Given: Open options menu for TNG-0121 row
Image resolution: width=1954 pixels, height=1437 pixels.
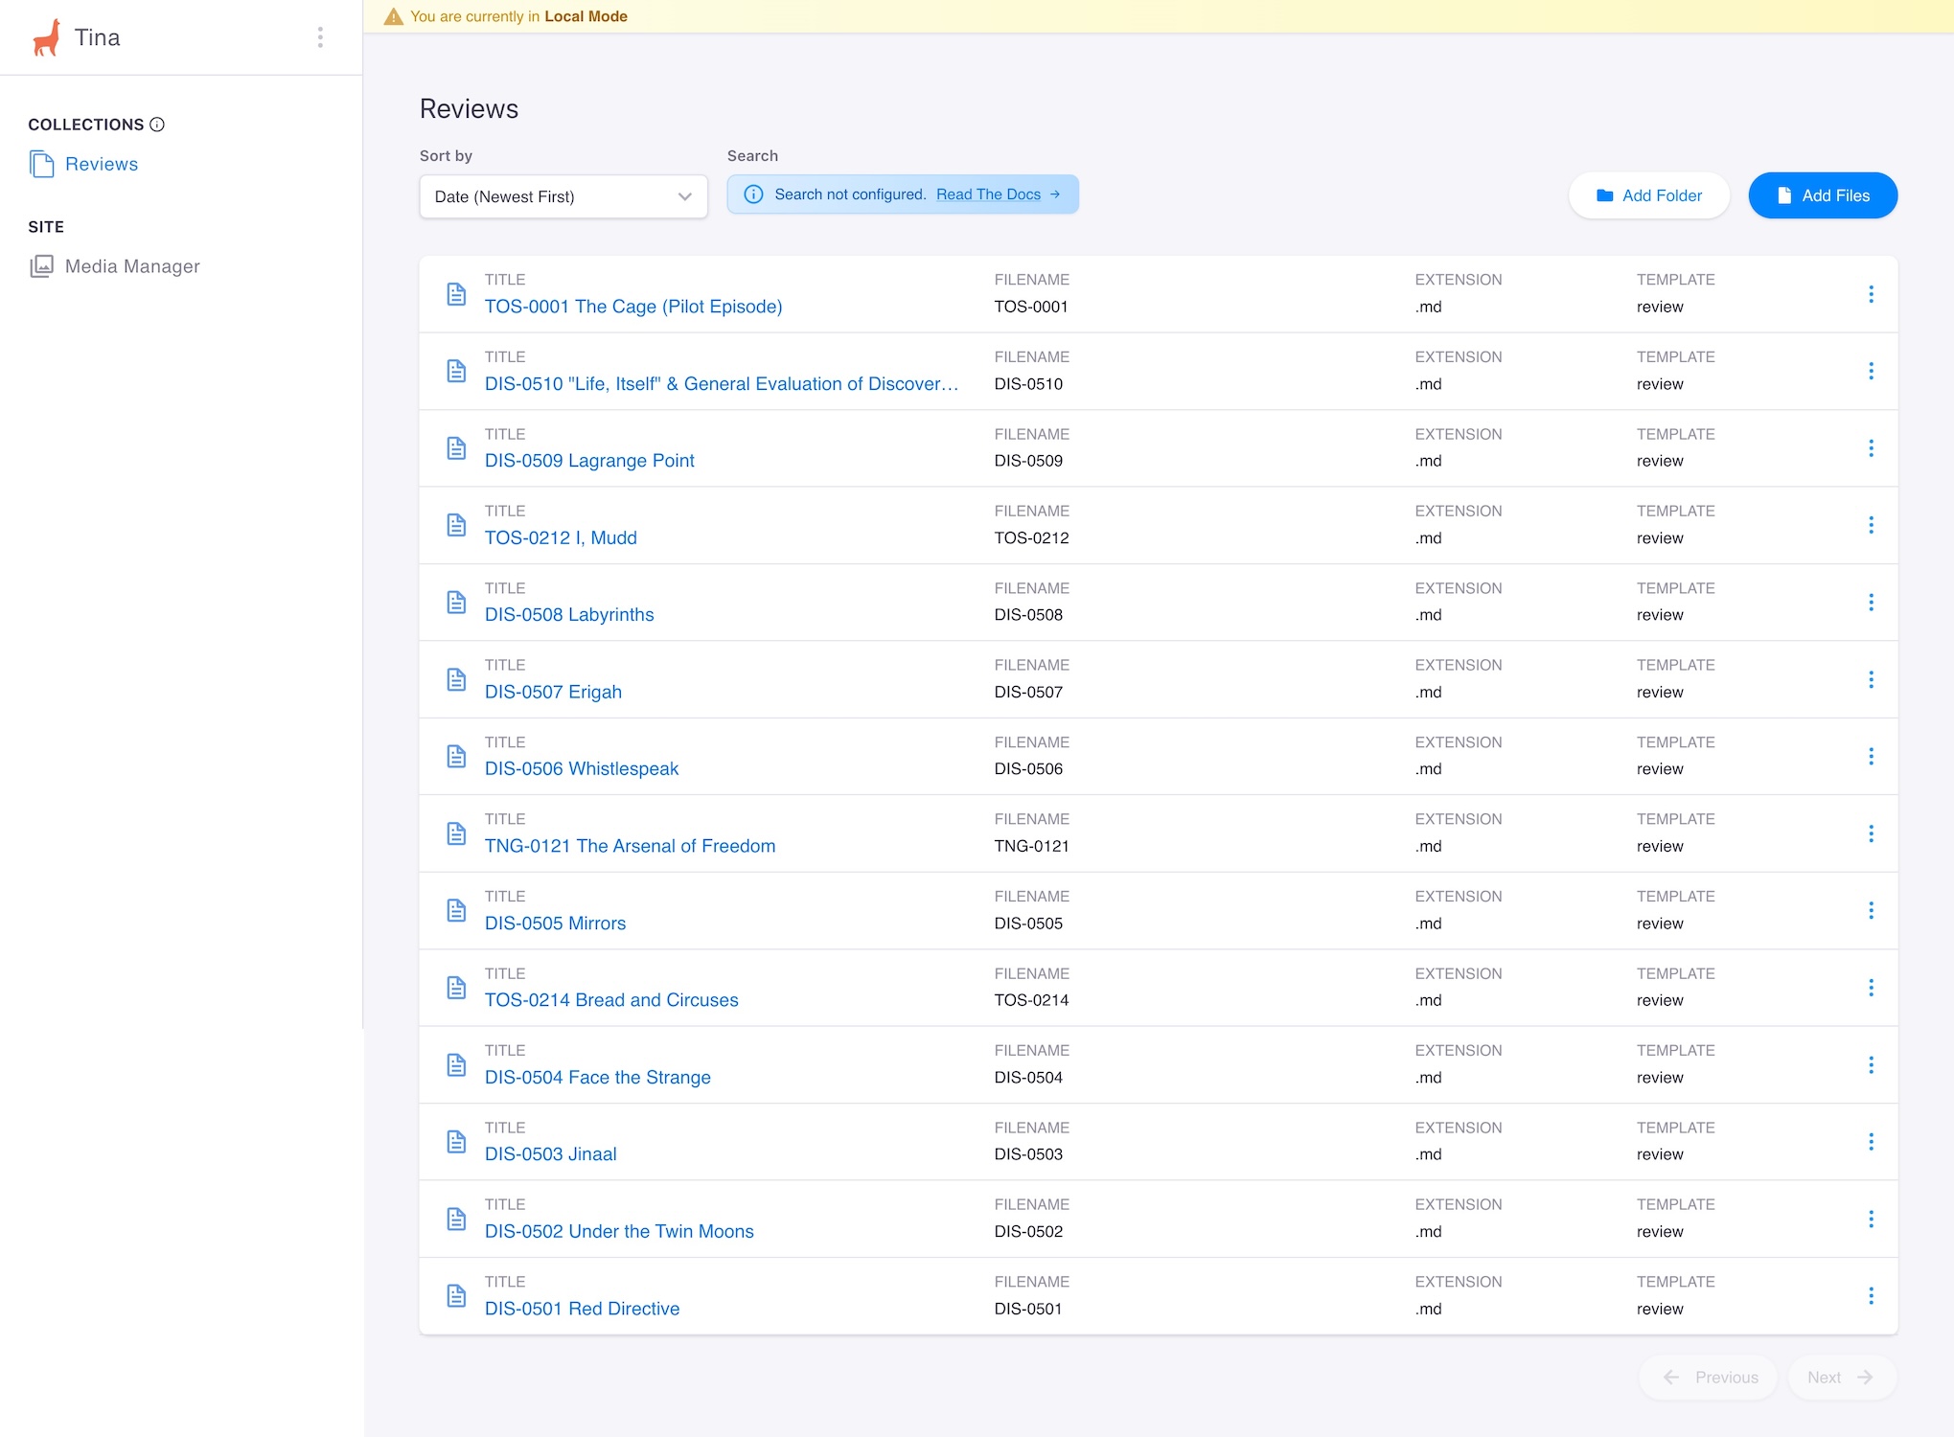Looking at the screenshot, I should (1871, 833).
